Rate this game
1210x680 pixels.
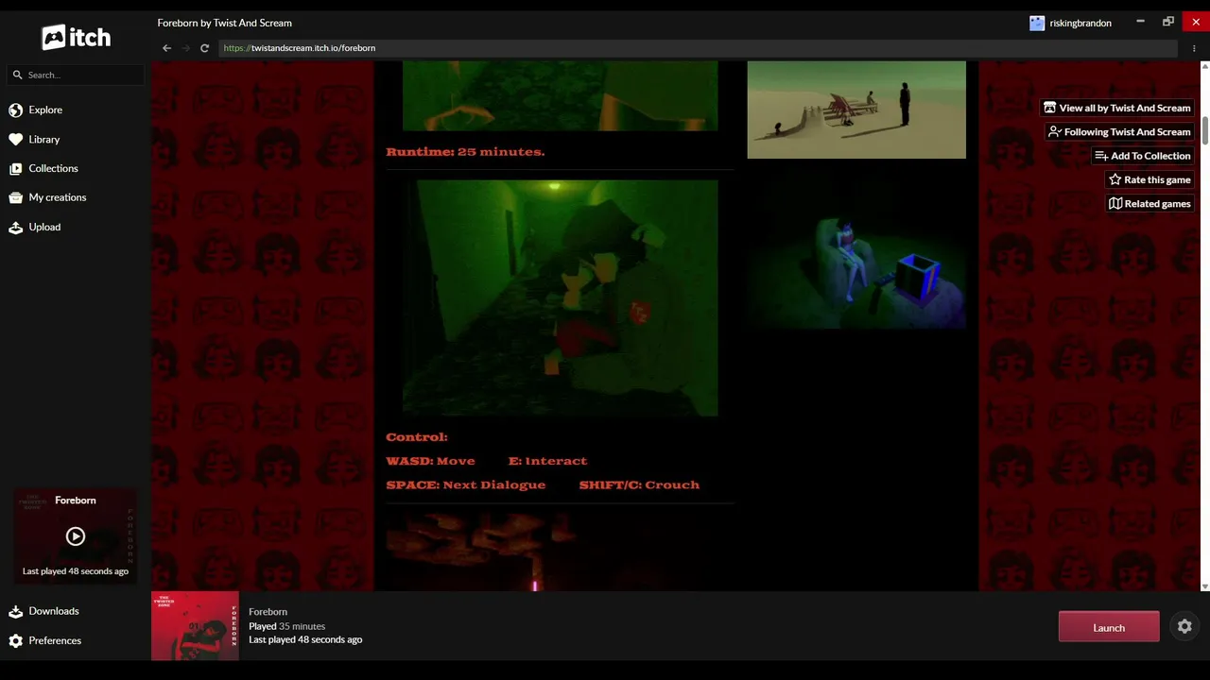coord(1149,179)
